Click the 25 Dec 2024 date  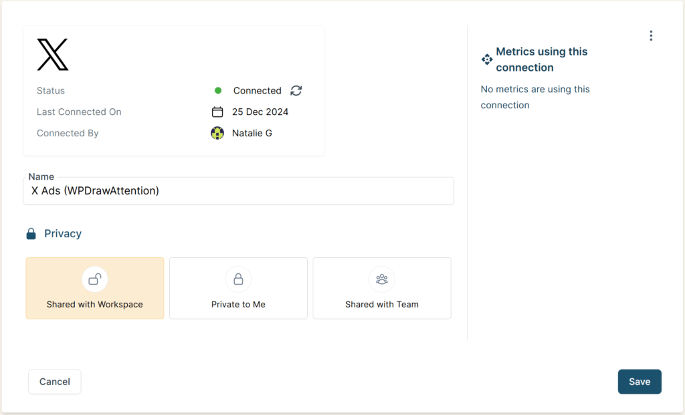tap(260, 112)
